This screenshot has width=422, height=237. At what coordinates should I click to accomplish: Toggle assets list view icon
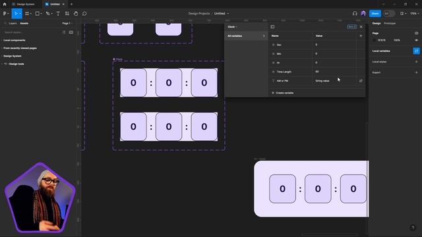coord(64,32)
